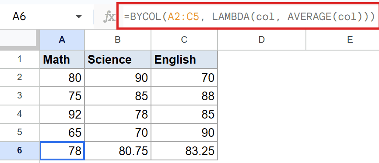Select the Science average cell 80.75

pos(118,151)
